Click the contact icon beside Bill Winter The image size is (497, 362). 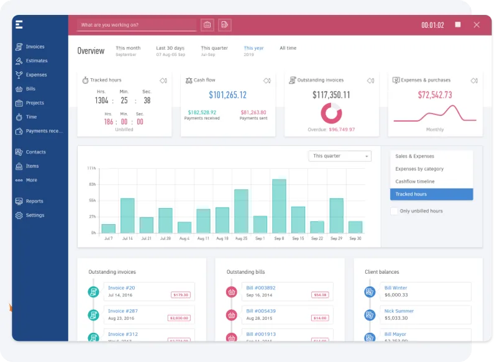click(x=370, y=292)
